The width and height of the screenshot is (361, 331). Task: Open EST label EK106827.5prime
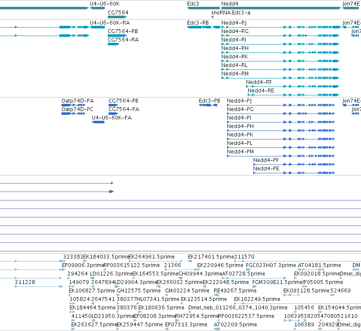tap(92, 290)
